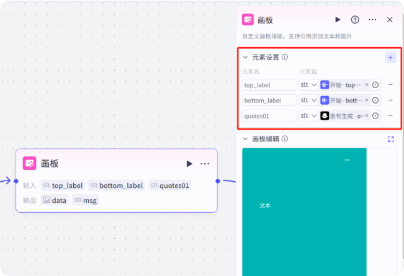Select the large 文本 element on the teal canvas
Screen dimensions: 404x276
(265, 205)
